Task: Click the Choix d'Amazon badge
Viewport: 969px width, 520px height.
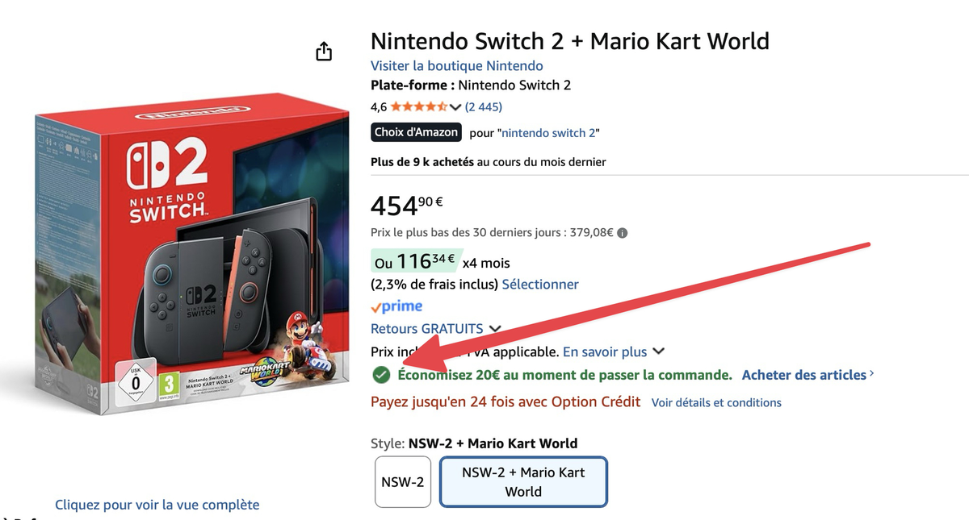Action: click(x=415, y=131)
